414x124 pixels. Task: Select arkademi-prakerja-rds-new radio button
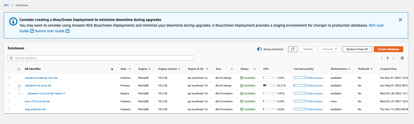[9, 78]
